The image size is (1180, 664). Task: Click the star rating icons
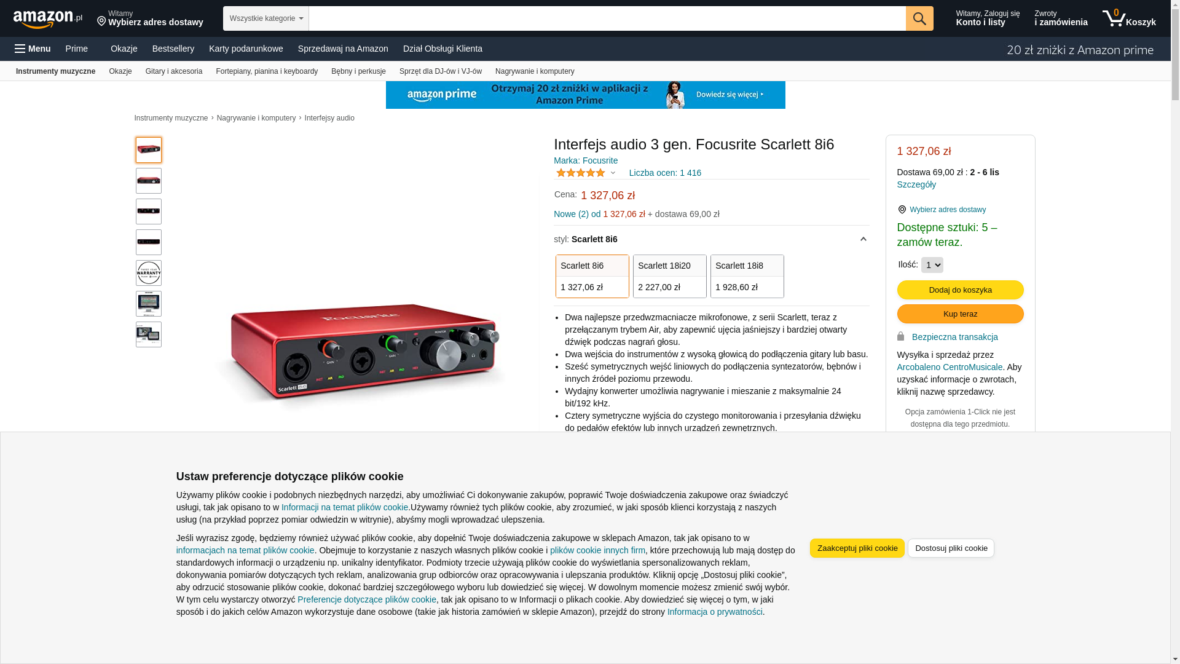(x=581, y=173)
